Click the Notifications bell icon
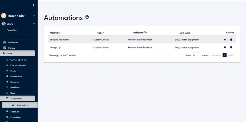The width and height of the screenshot is (246, 122). [x=7, y=76]
